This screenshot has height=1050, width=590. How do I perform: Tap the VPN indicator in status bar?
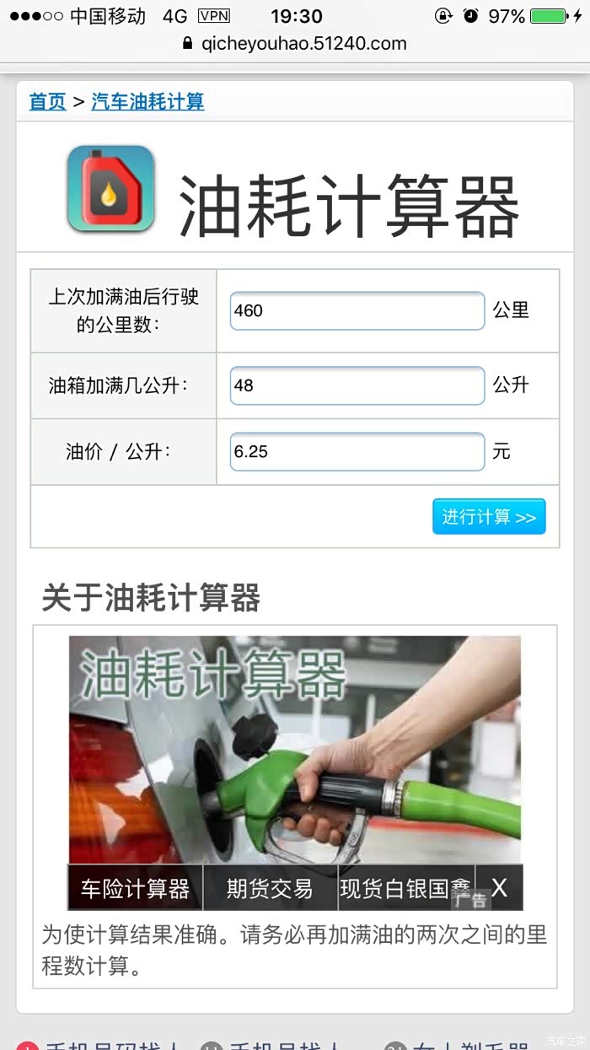click(x=214, y=16)
